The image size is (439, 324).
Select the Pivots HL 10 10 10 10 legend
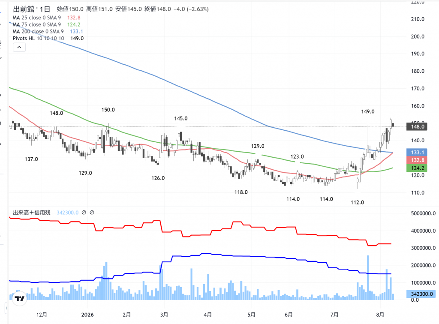click(38, 38)
